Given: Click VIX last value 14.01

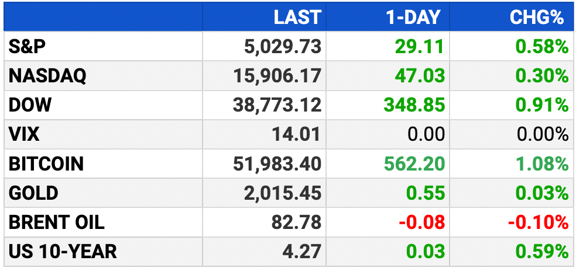Looking at the screenshot, I should pos(296,134).
